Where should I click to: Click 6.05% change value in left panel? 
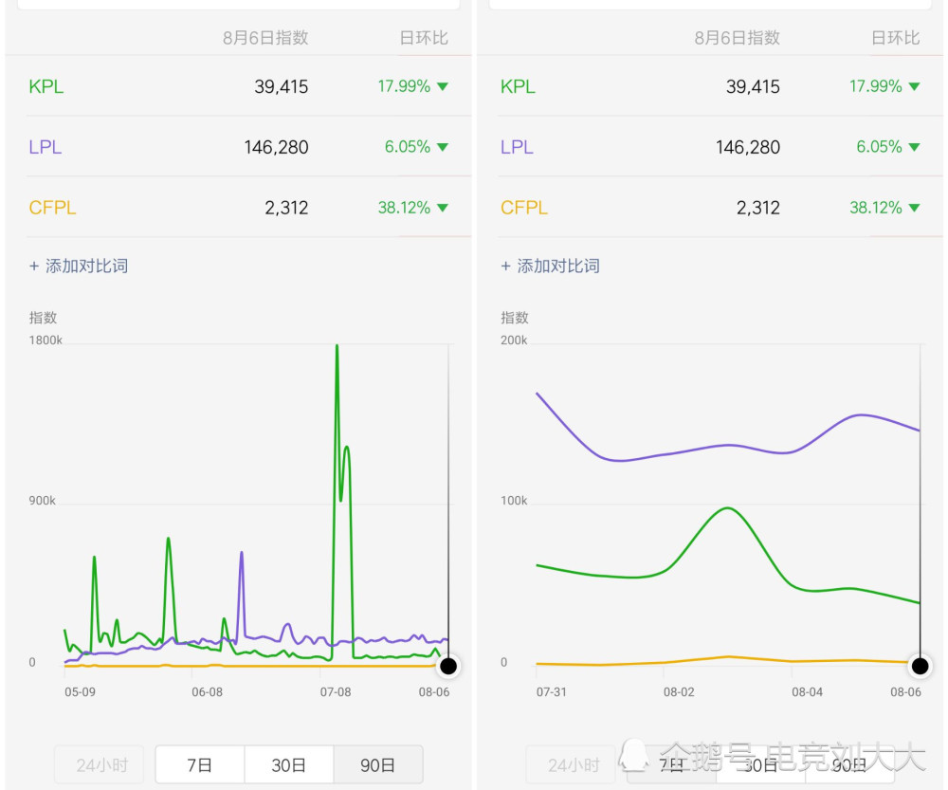click(x=408, y=147)
